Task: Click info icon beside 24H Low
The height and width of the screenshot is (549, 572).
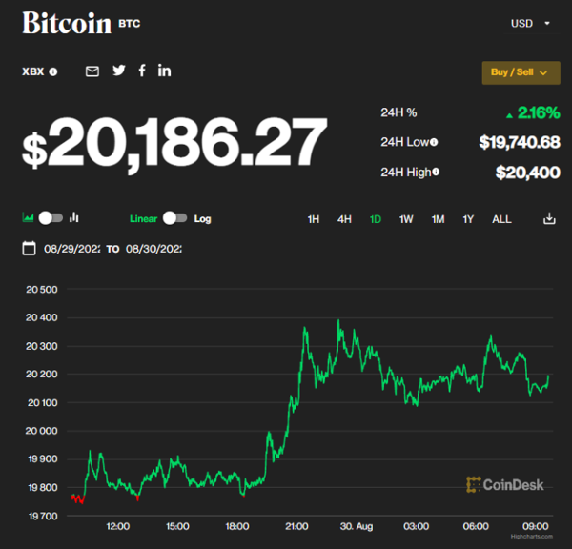Action: click(x=434, y=142)
